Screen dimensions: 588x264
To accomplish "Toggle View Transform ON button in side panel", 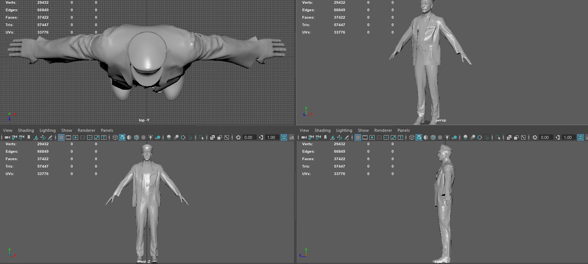I will click(580, 137).
